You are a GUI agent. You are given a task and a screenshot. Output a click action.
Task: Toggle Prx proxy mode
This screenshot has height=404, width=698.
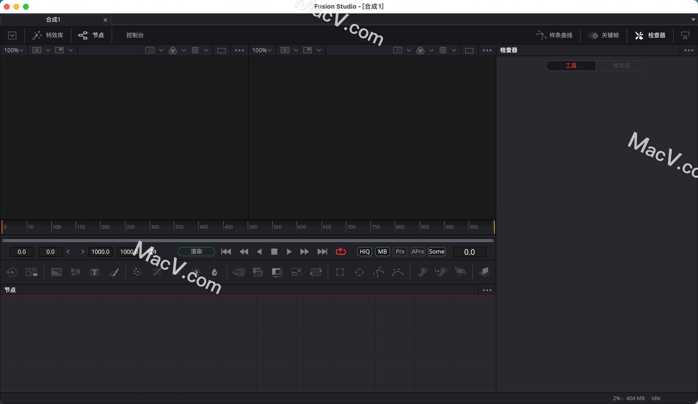coord(400,251)
